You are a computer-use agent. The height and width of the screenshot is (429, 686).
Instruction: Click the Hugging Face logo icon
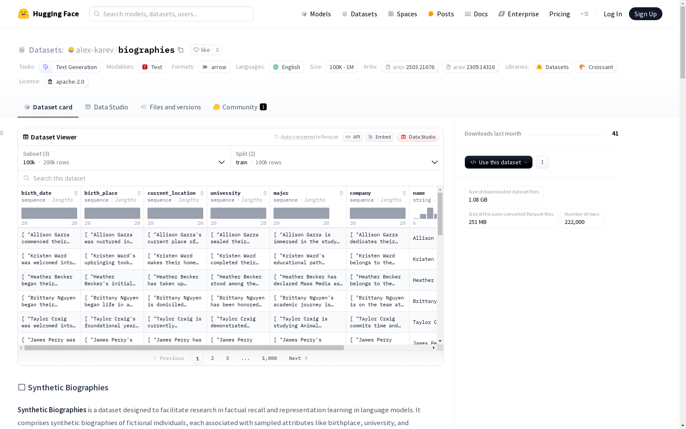point(24,14)
